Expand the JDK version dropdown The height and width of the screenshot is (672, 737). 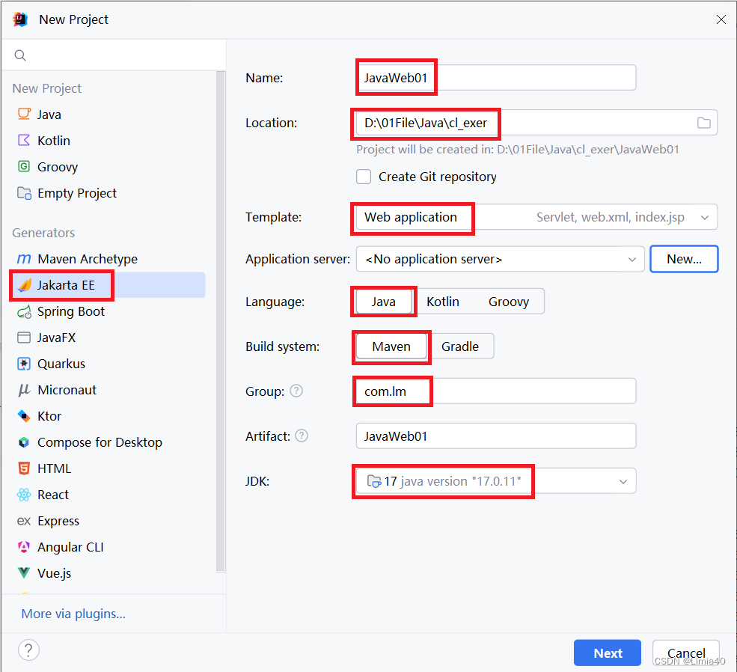[x=623, y=482]
